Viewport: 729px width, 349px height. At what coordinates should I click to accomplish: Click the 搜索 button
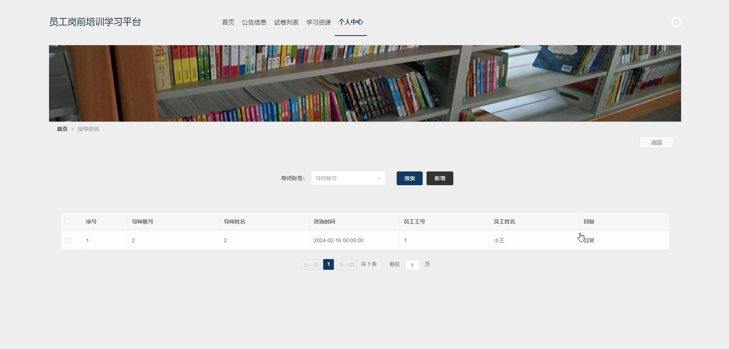coord(410,178)
